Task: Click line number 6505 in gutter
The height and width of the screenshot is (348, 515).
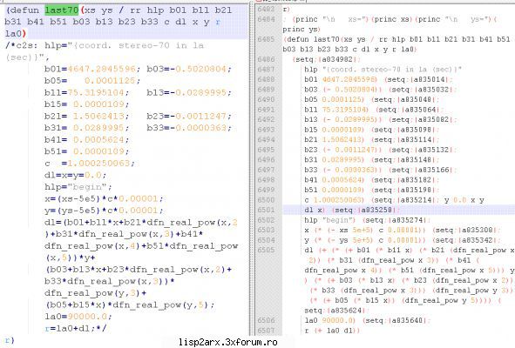Action: click(266, 250)
